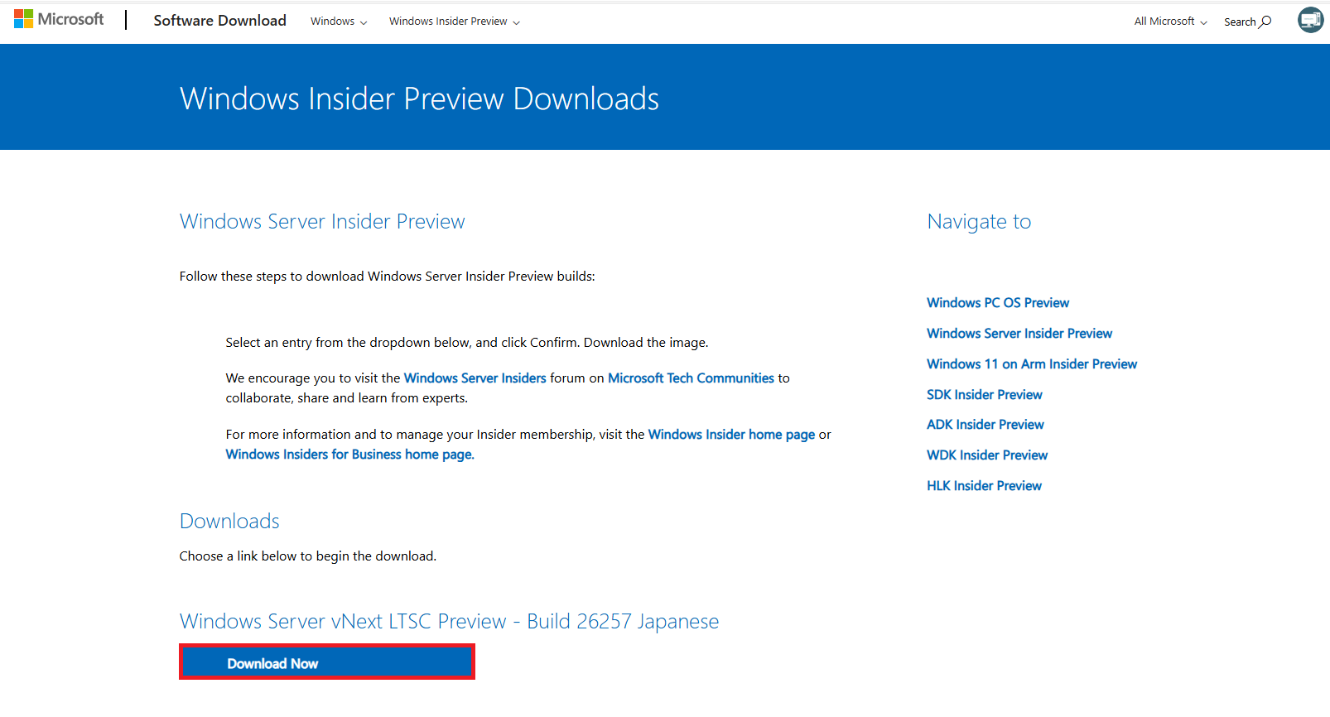Navigate to SDK Insider Preview
This screenshot has height=717, width=1330.
click(985, 394)
